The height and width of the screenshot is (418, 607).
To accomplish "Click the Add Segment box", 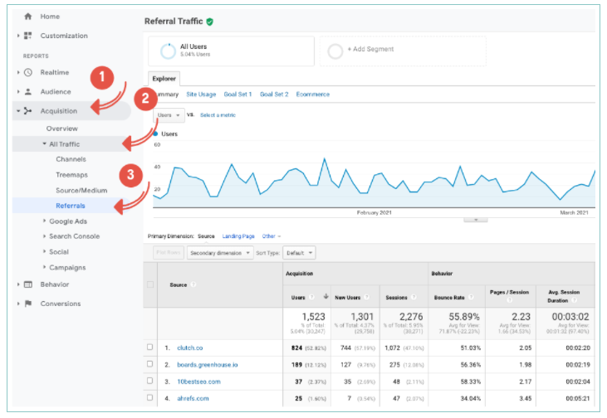I will tap(403, 51).
